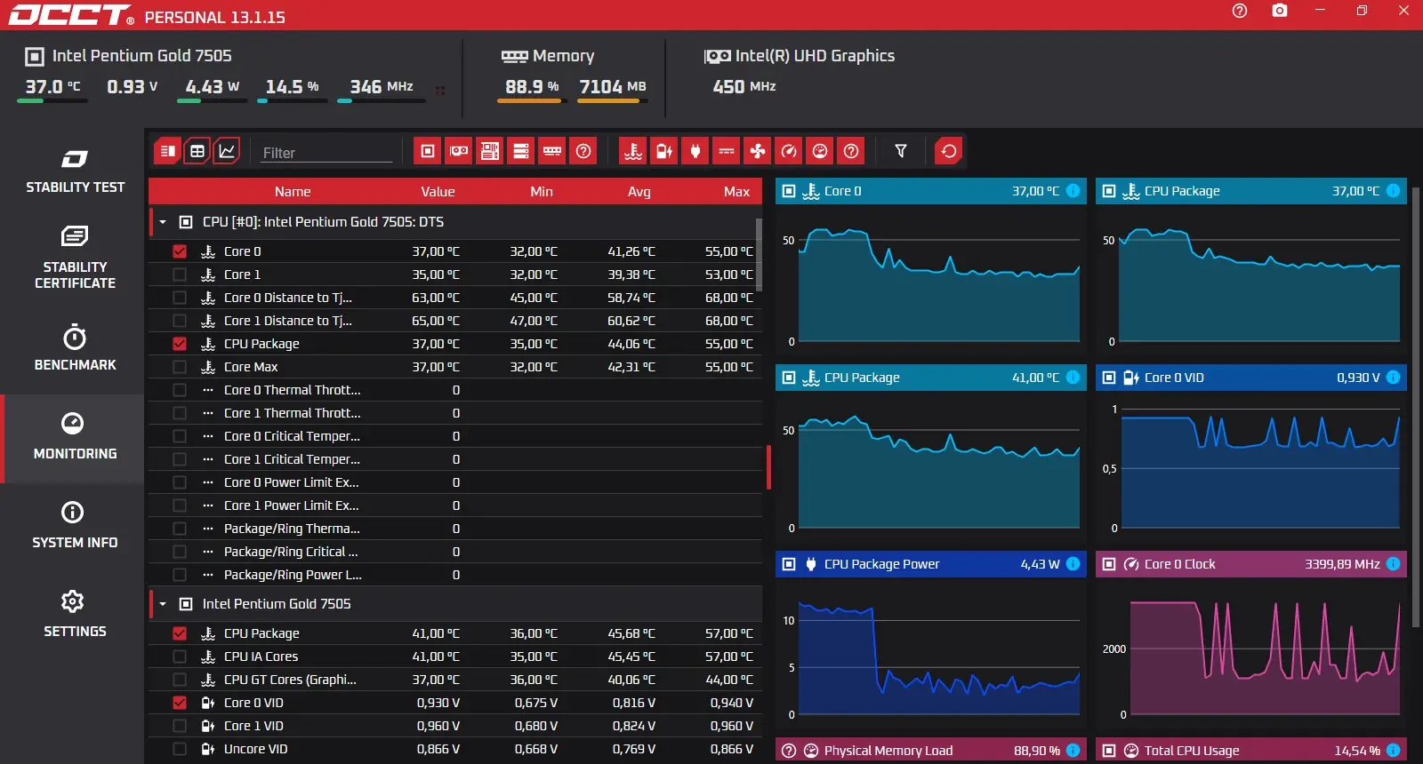Switch to graph-only monitoring view
The height and width of the screenshot is (764, 1423).
click(x=227, y=151)
